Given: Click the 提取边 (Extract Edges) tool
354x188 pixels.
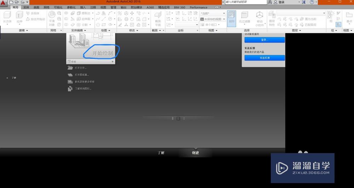Looking at the screenshot, I should [x=84, y=13].
